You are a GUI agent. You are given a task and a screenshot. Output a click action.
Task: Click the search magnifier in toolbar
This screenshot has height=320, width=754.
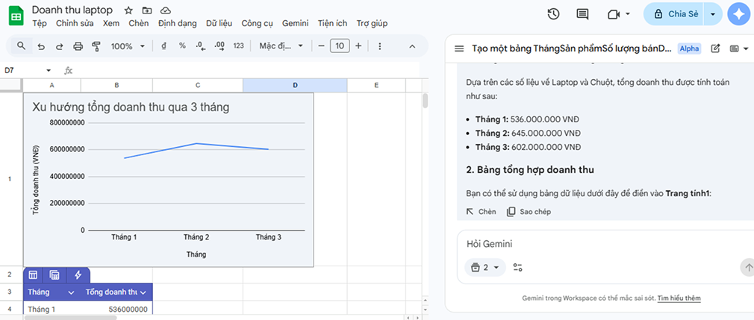tap(21, 46)
